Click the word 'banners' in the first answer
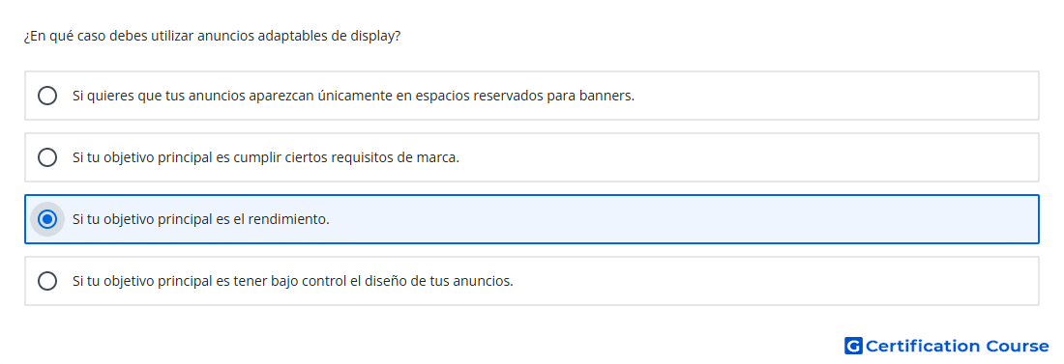1064x364 pixels. (606, 96)
